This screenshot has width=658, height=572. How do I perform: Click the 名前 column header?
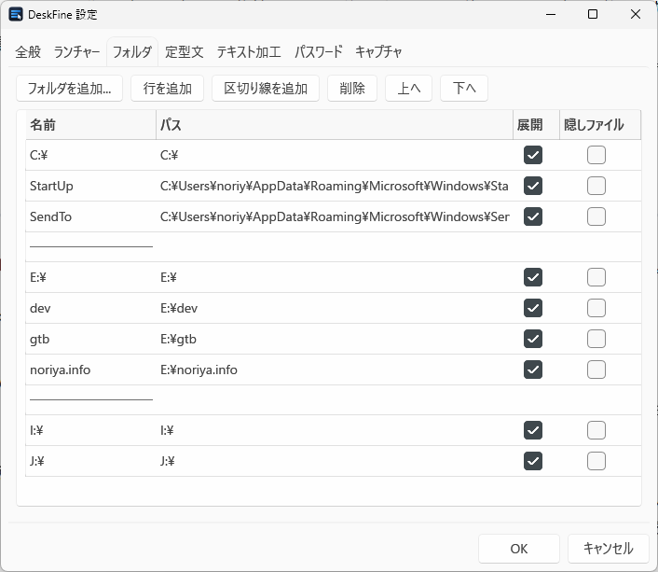coord(90,125)
